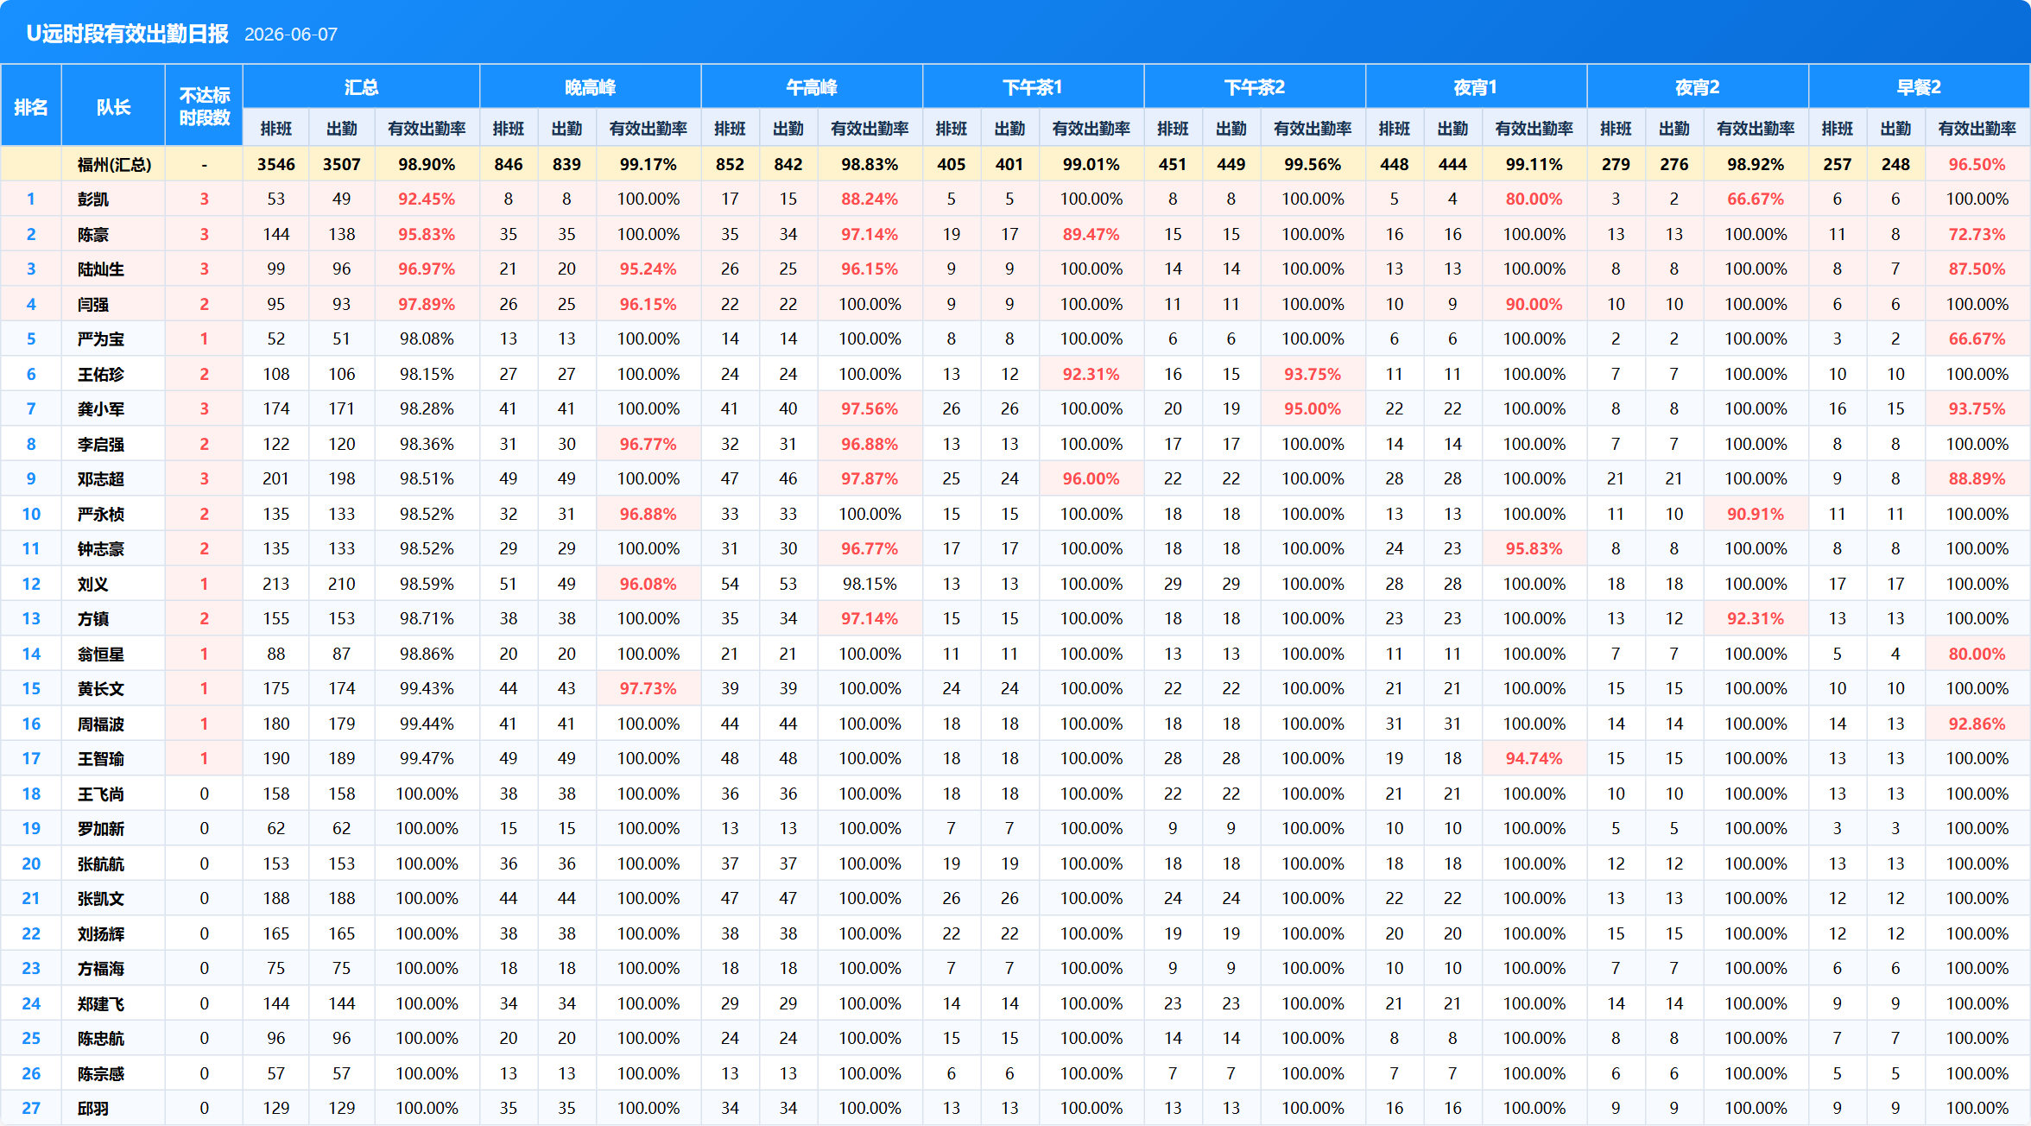This screenshot has height=1126, width=2031.
Task: Select 陈豪's 下午茶1 rate 89.47%
Action: (x=1091, y=234)
